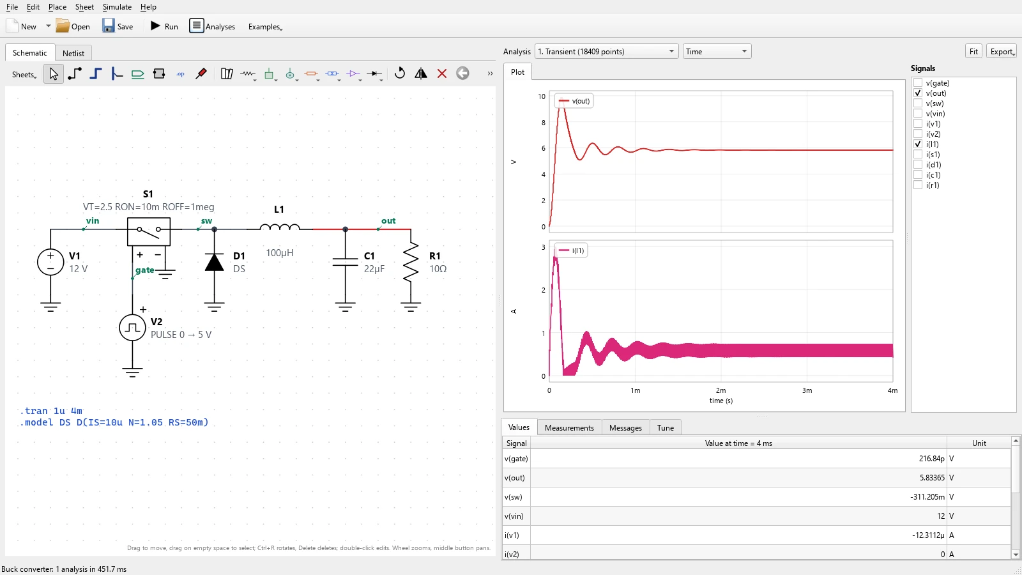The image size is (1022, 575).
Task: Uncheck the i(l1) signal
Action: [918, 144]
